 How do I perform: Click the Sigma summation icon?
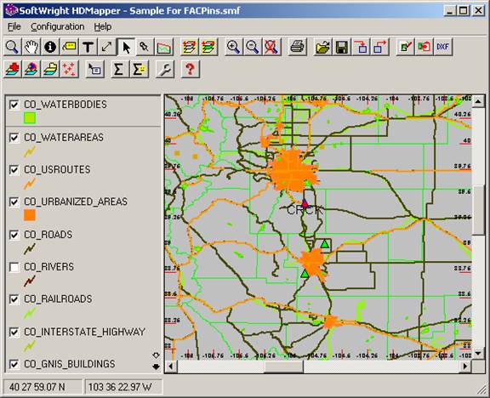tap(119, 69)
